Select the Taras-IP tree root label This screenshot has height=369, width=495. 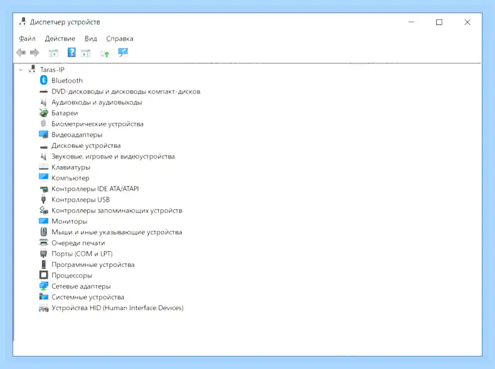(52, 70)
